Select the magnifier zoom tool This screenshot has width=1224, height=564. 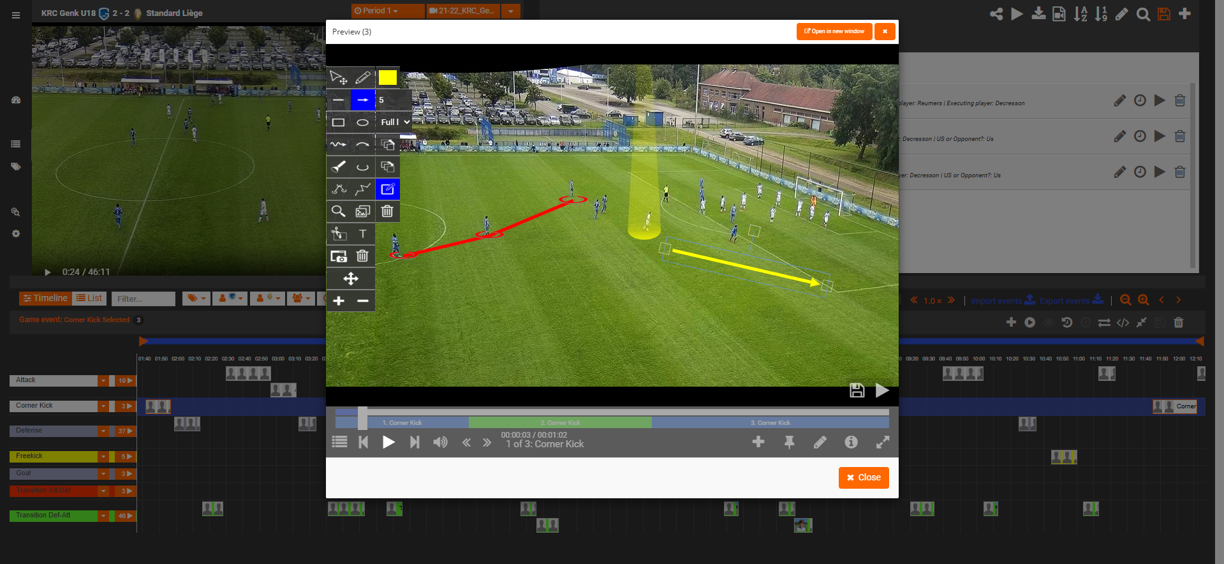coord(338,211)
